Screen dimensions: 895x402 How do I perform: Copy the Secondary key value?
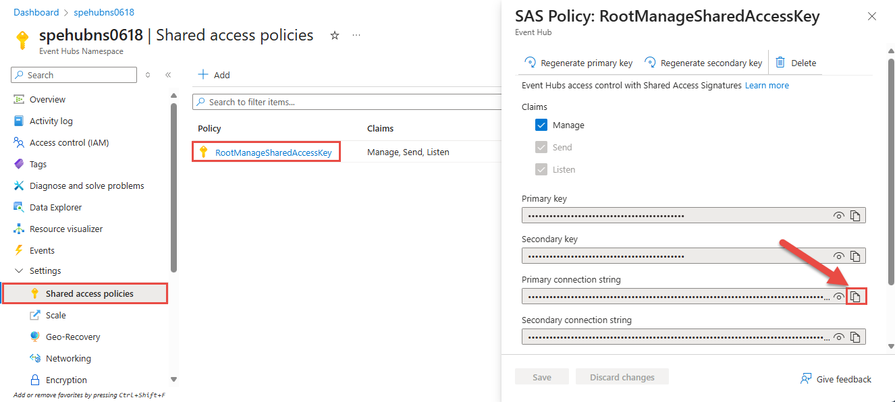[855, 256]
